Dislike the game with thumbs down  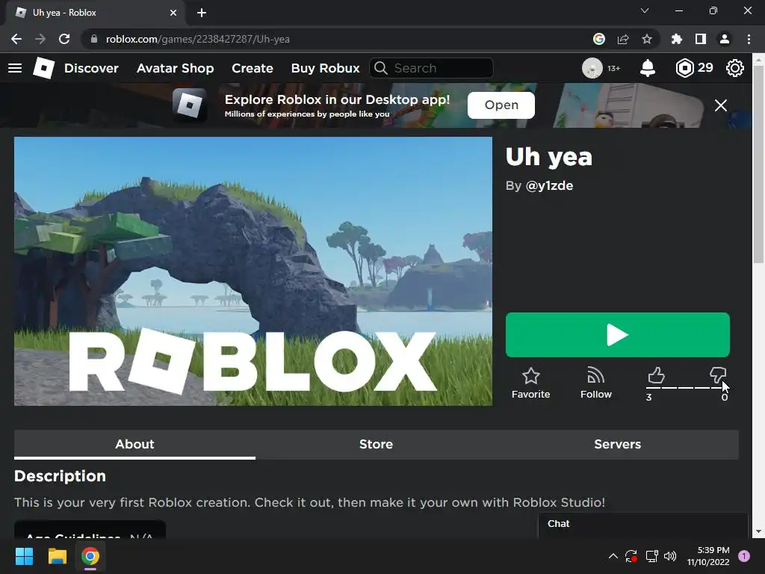click(x=718, y=375)
